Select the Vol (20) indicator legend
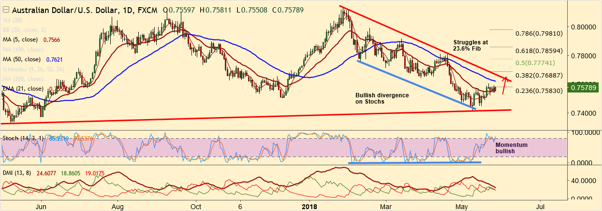Viewport: 602px width, 211px height. [x=12, y=21]
